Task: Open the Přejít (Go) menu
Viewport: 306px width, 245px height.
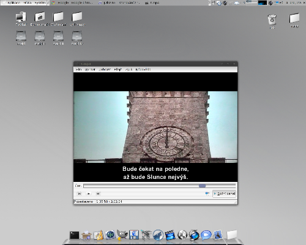Action: (118, 69)
